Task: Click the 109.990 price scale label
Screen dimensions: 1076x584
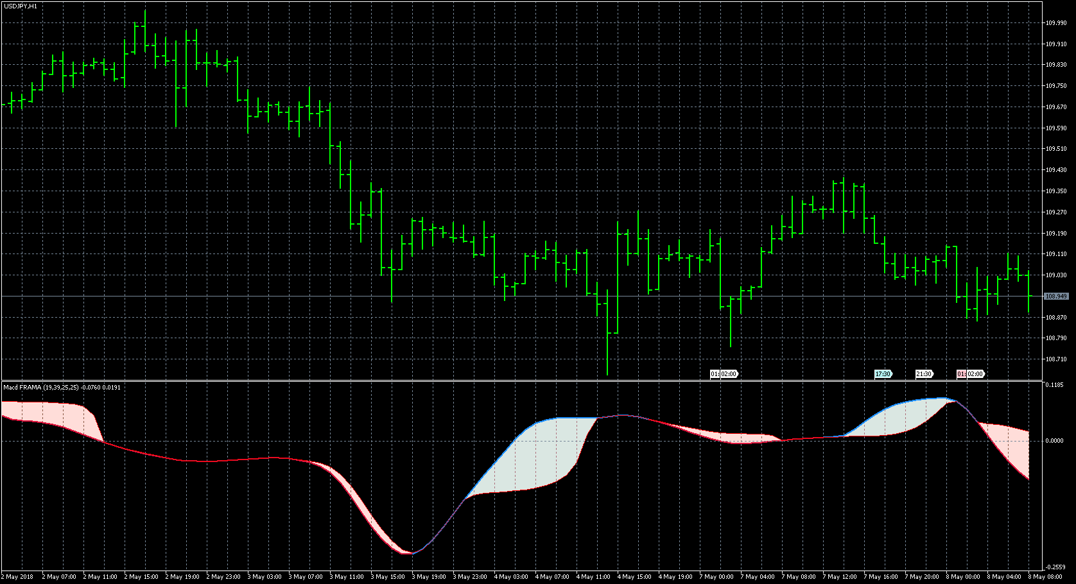Action: coord(1056,23)
